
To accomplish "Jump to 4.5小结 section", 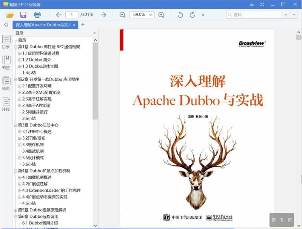I will pyautogui.click(x=29, y=203).
